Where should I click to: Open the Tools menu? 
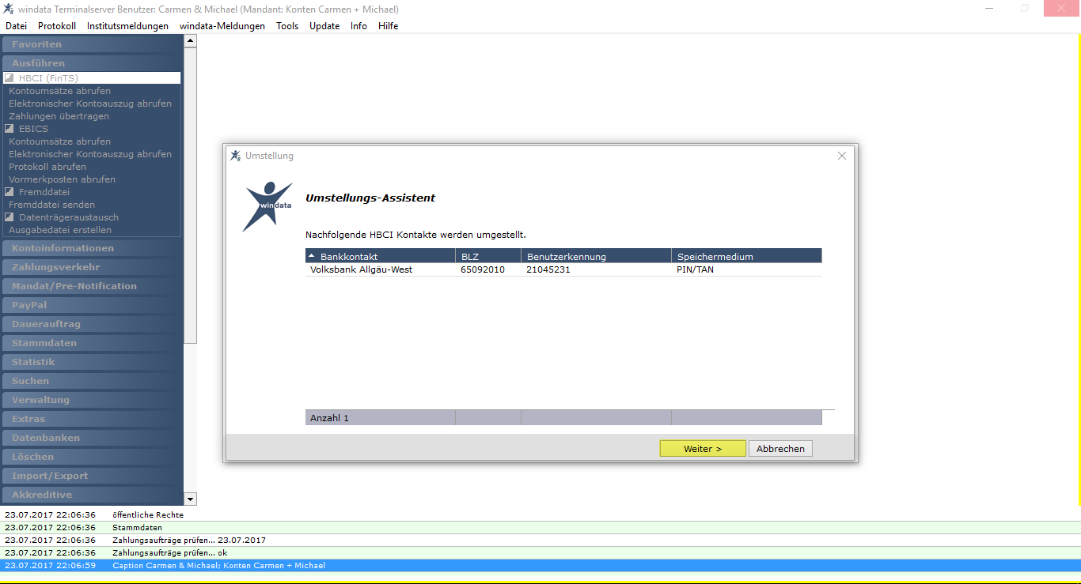coord(287,26)
